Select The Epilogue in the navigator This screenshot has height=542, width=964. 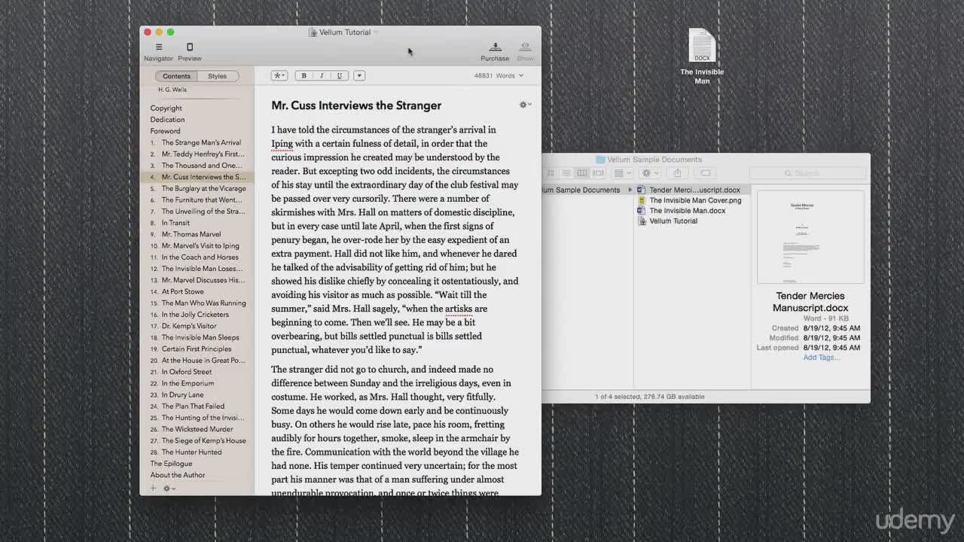pos(171,464)
